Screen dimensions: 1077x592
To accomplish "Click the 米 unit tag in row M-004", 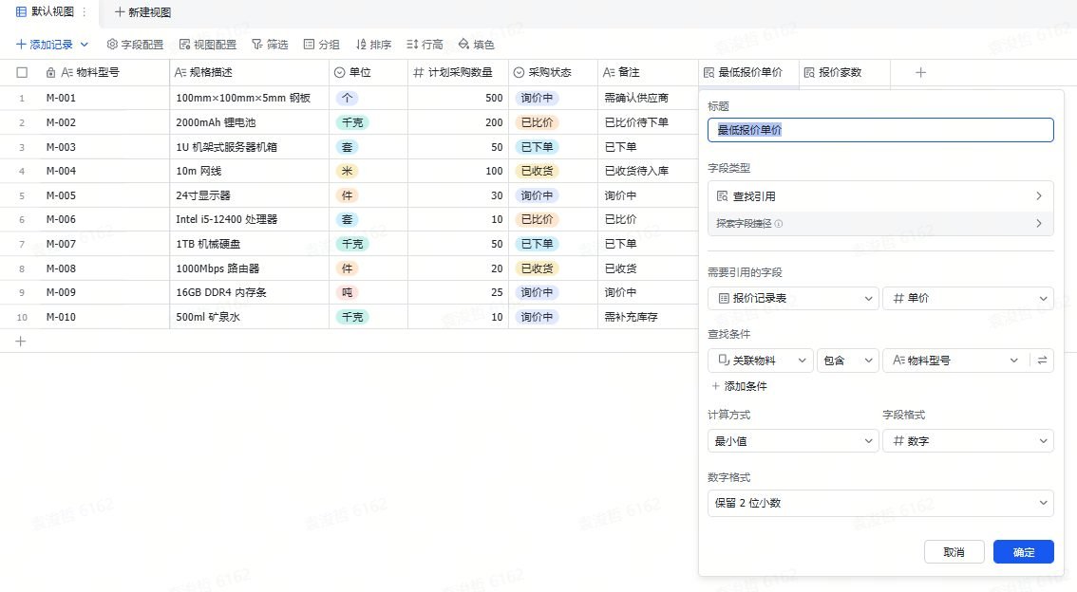I will click(347, 171).
